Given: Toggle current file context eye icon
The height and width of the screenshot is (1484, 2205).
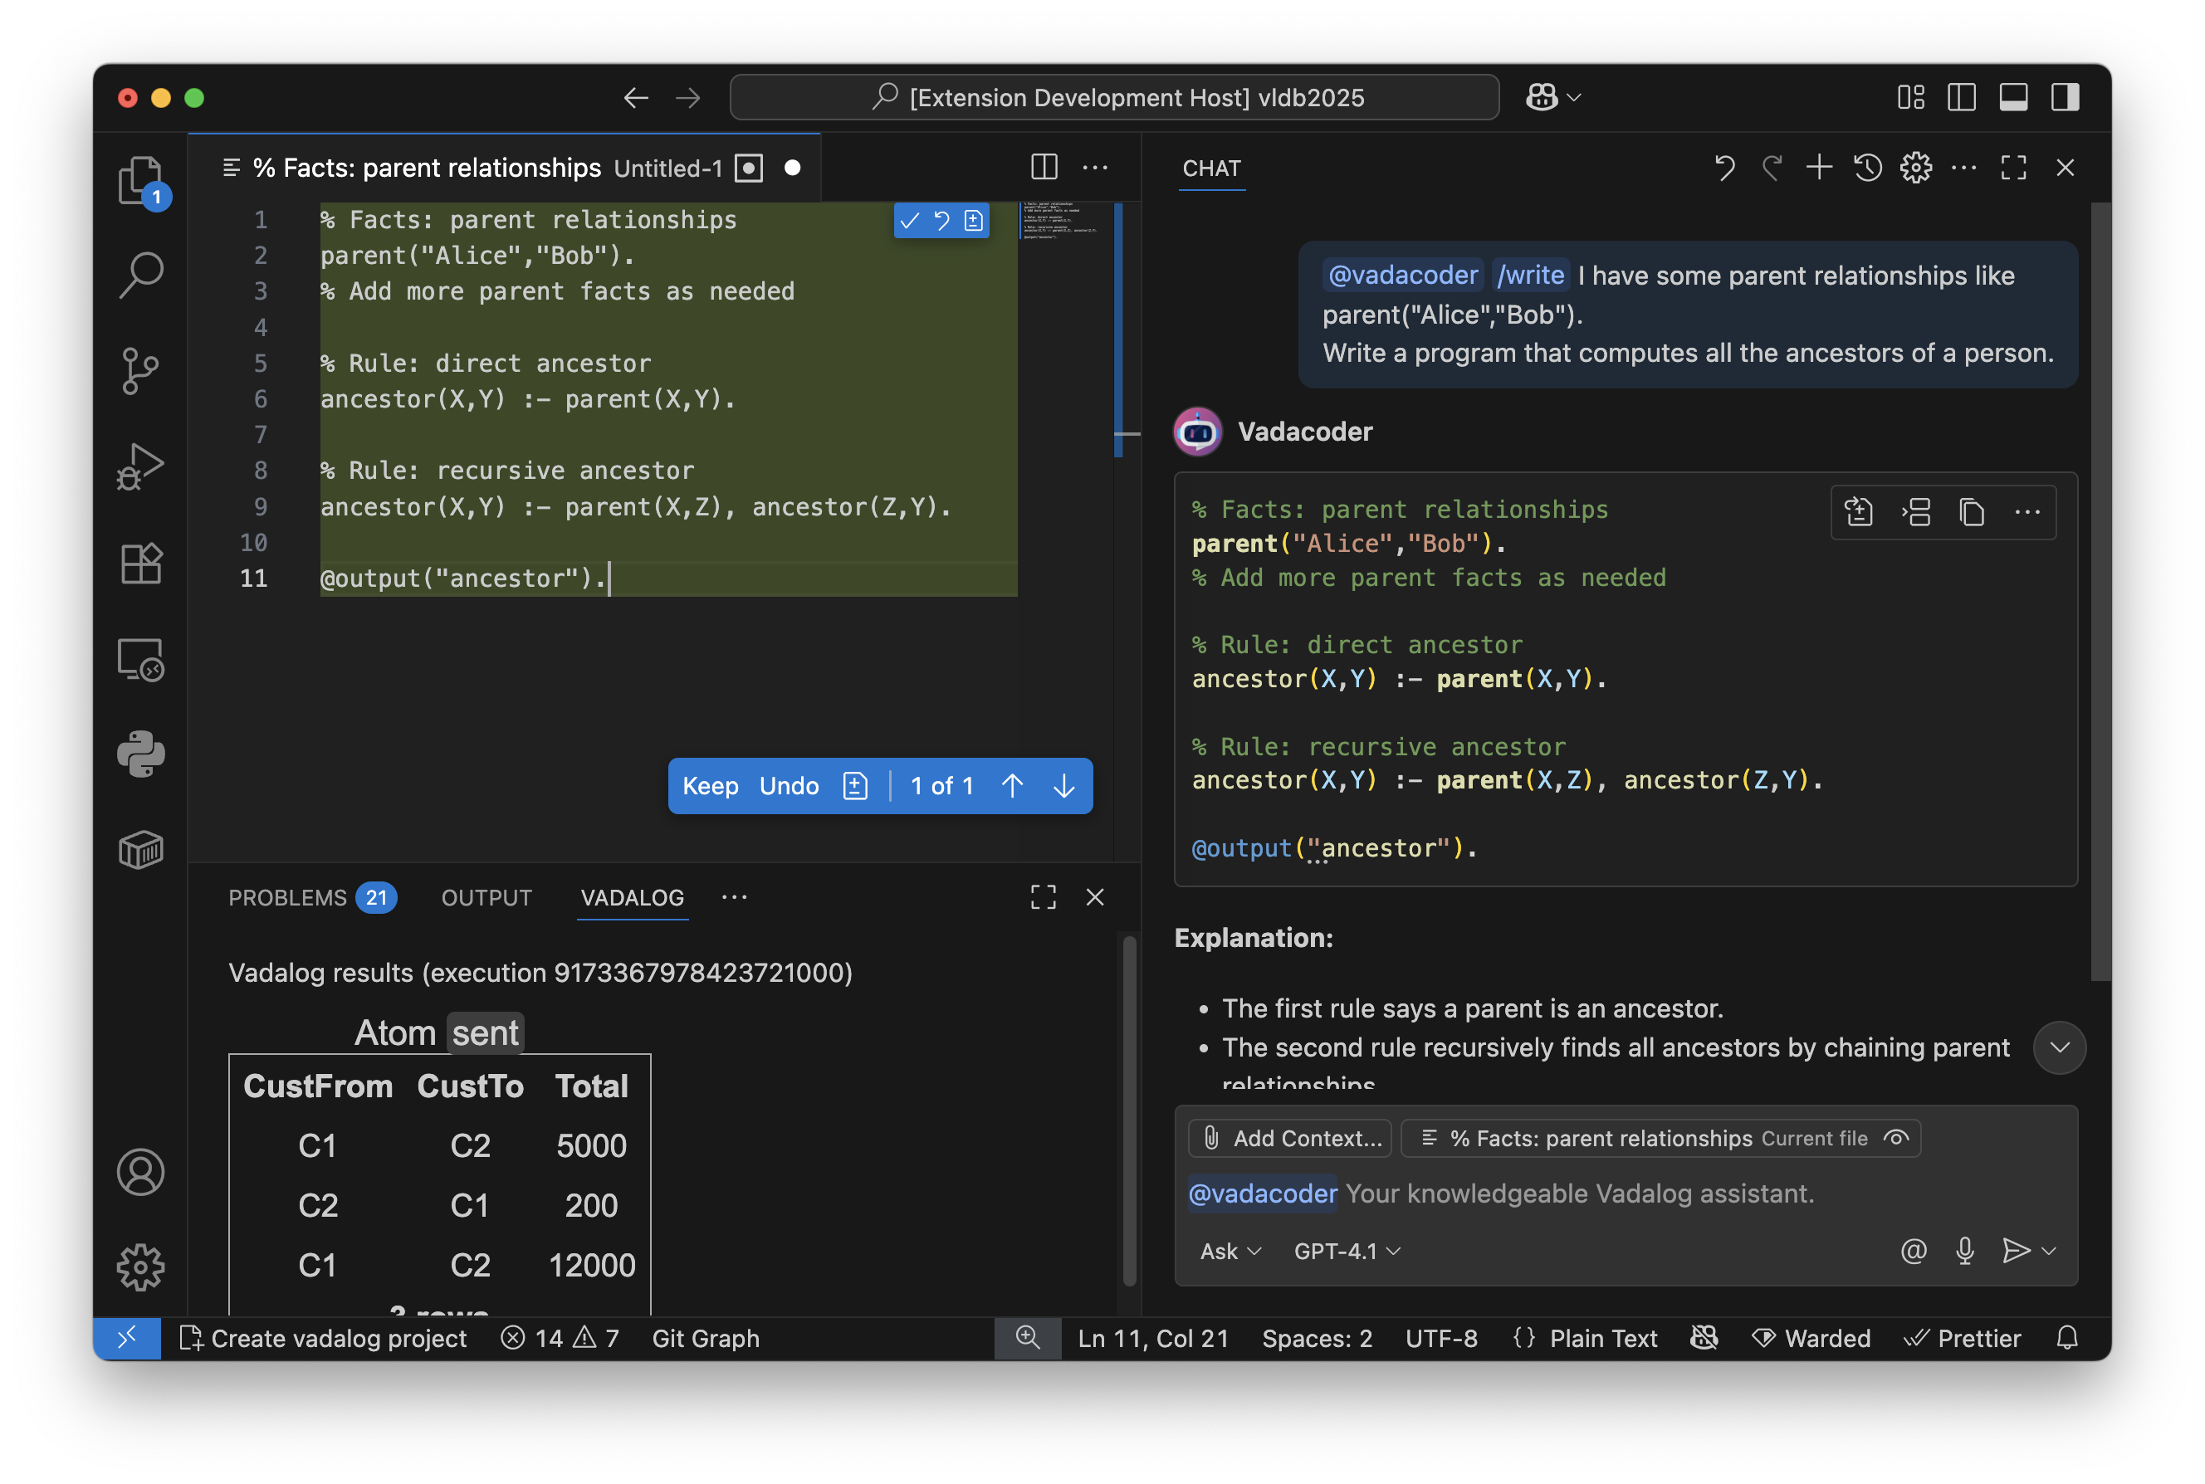Looking at the screenshot, I should click(1895, 1138).
